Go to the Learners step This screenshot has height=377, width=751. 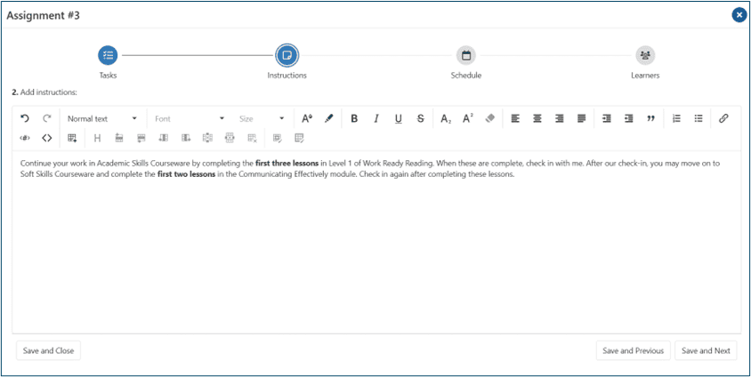[645, 56]
